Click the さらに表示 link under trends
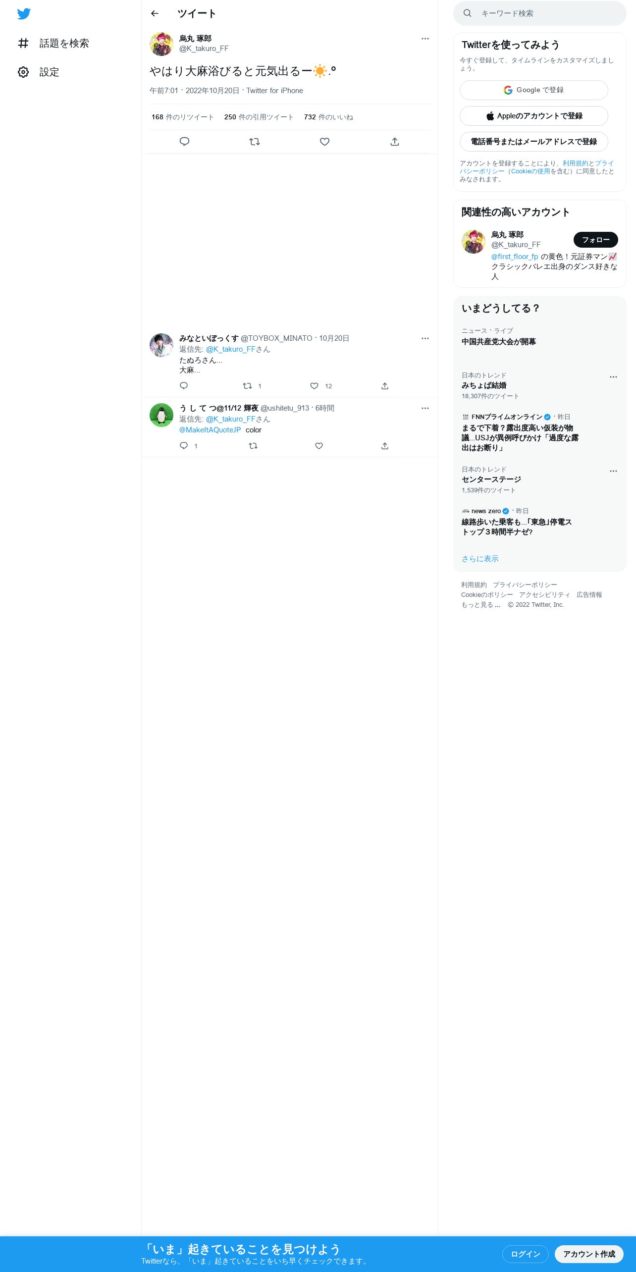 pos(480,559)
